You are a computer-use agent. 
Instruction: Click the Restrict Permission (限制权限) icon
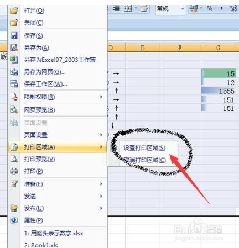click(14, 97)
